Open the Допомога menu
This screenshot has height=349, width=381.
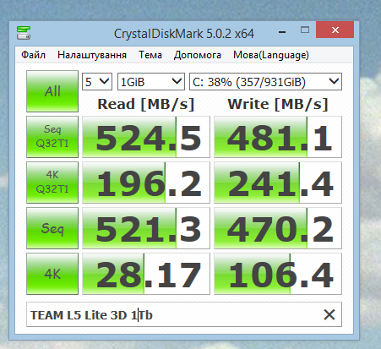coord(197,55)
